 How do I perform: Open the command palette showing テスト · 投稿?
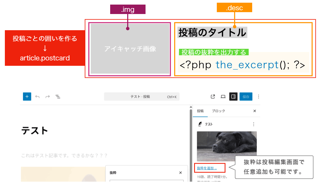141,97
